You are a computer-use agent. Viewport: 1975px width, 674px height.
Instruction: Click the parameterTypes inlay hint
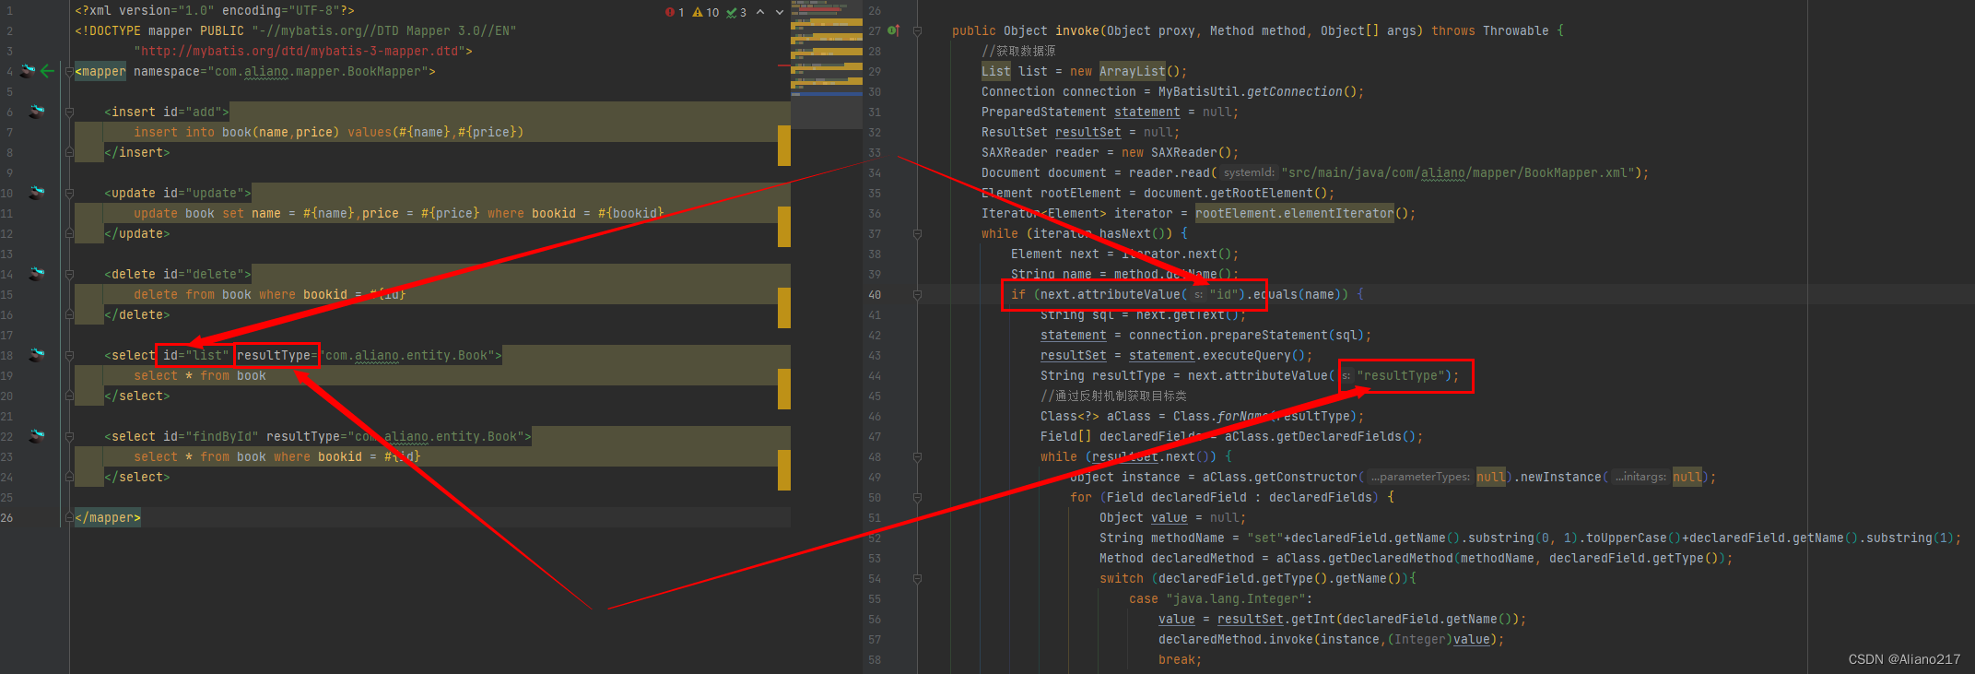1419,477
